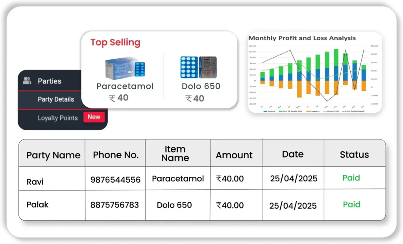Click Paid status in Palak's row
The height and width of the screenshot is (244, 403).
[351, 204]
